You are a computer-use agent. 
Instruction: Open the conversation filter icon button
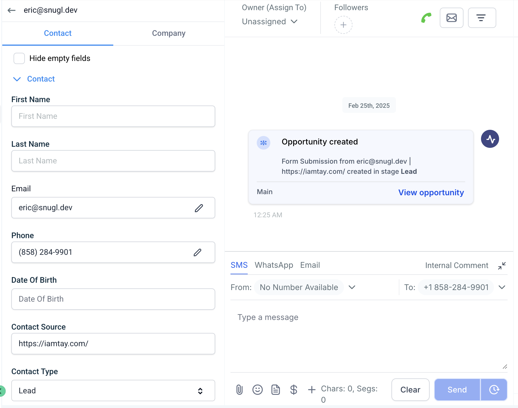(482, 18)
